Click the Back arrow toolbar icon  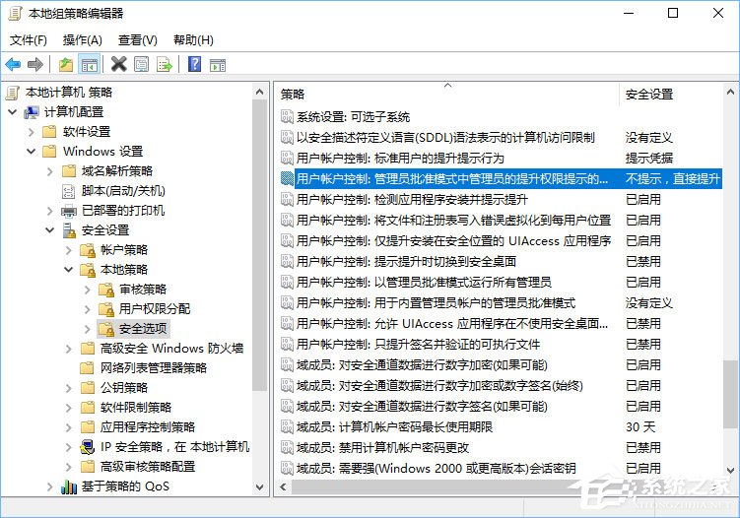tap(13, 64)
